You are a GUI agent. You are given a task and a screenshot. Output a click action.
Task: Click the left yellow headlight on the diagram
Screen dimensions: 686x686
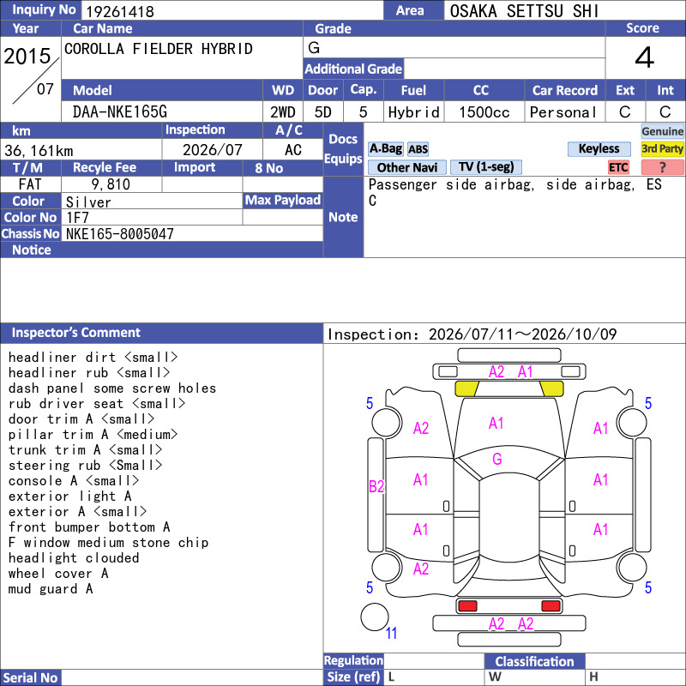point(466,388)
